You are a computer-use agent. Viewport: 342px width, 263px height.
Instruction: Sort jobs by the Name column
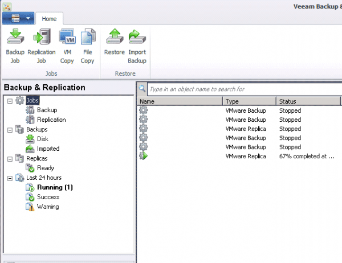click(x=180, y=101)
